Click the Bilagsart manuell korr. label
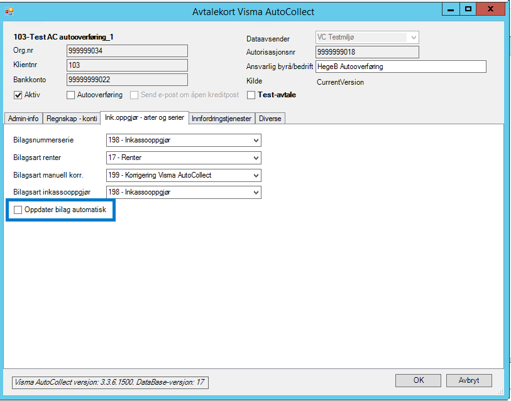The height and width of the screenshot is (401, 511). [x=48, y=176]
